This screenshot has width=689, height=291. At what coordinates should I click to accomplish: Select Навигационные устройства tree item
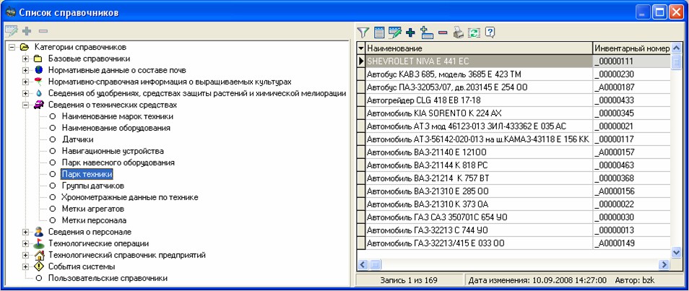113,151
